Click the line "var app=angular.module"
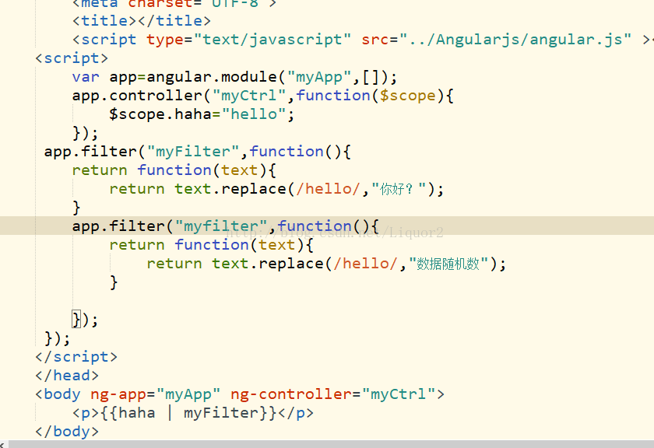The height and width of the screenshot is (448, 654). 234,77
